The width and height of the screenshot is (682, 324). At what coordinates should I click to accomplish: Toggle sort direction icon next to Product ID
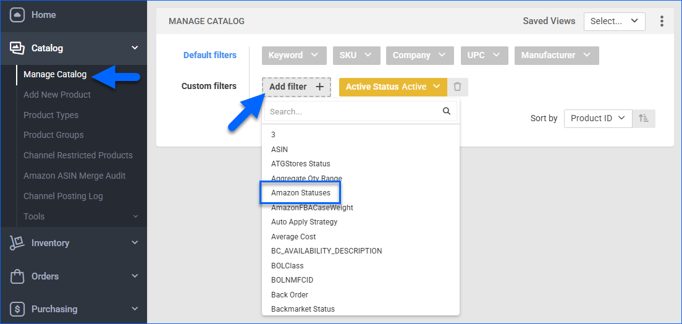click(644, 118)
